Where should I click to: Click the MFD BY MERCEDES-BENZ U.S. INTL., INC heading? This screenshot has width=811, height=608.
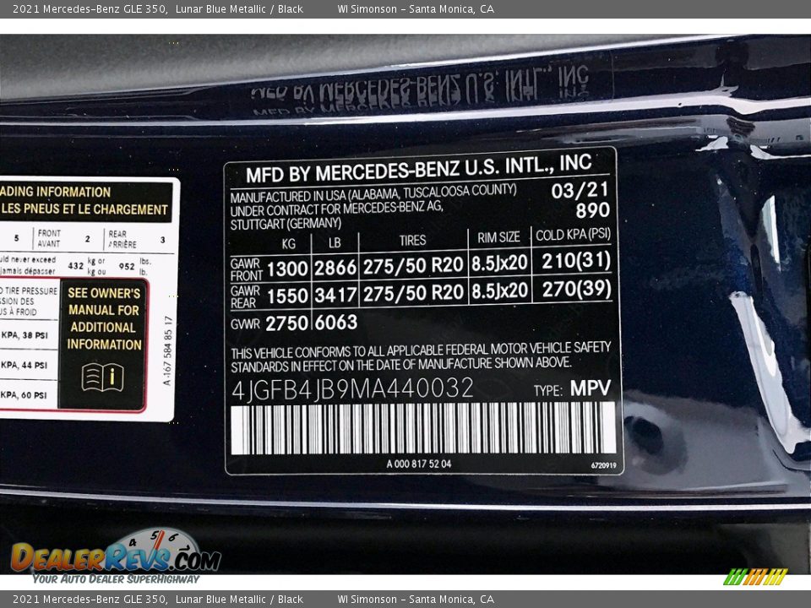418,169
